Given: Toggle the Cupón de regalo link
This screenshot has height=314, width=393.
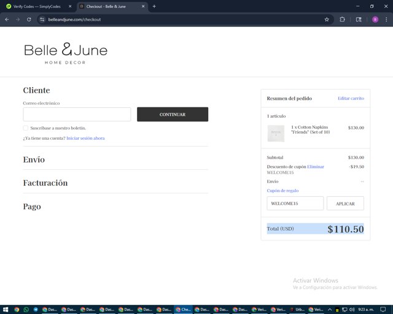Looking at the screenshot, I should click(x=282, y=191).
